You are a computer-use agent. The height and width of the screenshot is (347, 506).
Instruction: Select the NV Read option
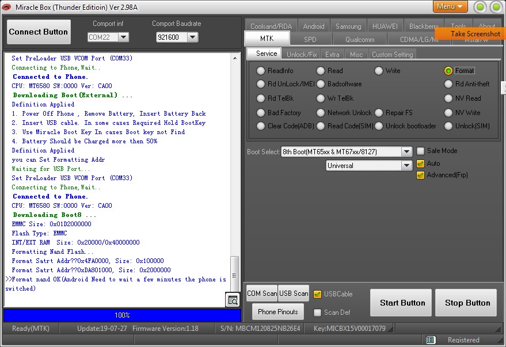(448, 98)
